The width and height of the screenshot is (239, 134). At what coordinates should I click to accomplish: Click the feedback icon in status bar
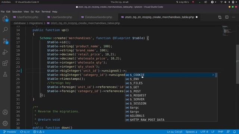(228, 132)
